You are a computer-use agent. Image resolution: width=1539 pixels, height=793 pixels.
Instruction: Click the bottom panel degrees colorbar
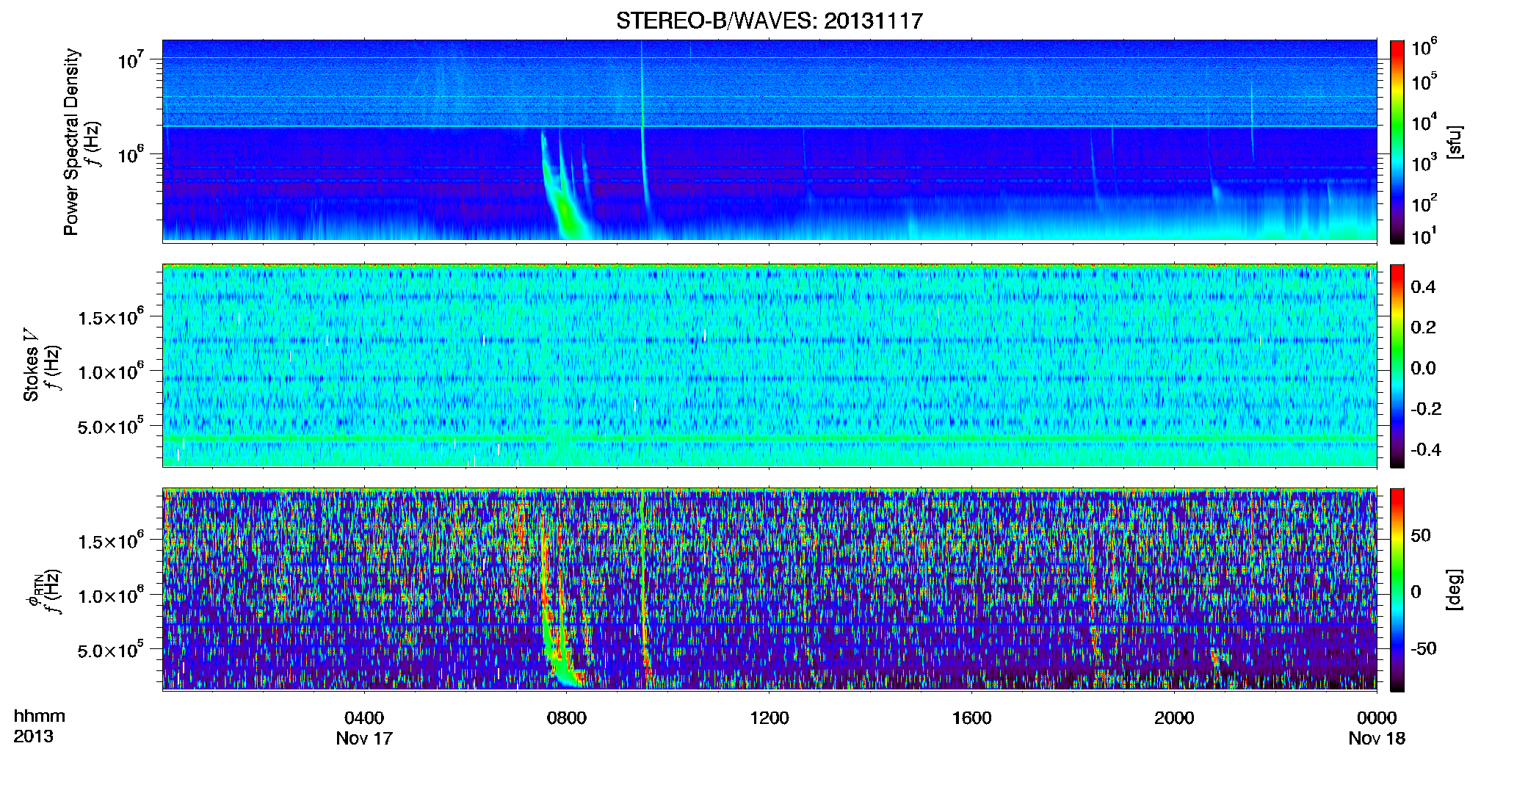(1397, 590)
